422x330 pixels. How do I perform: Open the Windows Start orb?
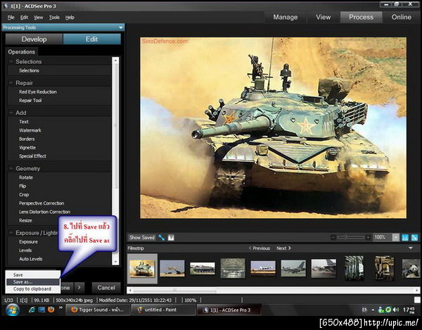13,310
